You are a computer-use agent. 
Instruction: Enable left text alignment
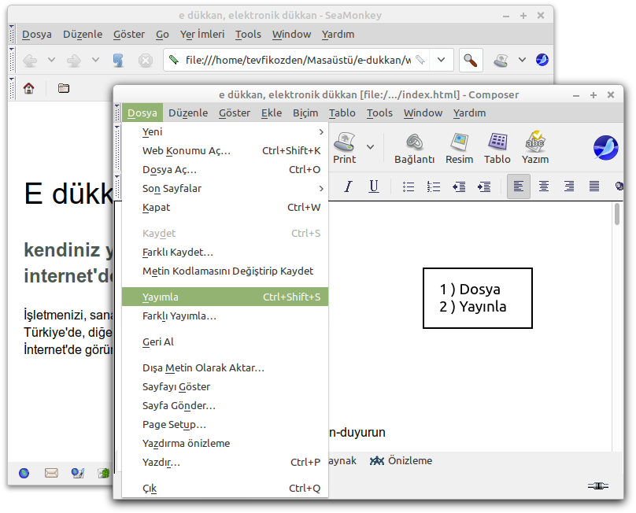518,186
